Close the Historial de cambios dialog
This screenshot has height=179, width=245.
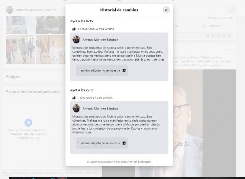166,10
